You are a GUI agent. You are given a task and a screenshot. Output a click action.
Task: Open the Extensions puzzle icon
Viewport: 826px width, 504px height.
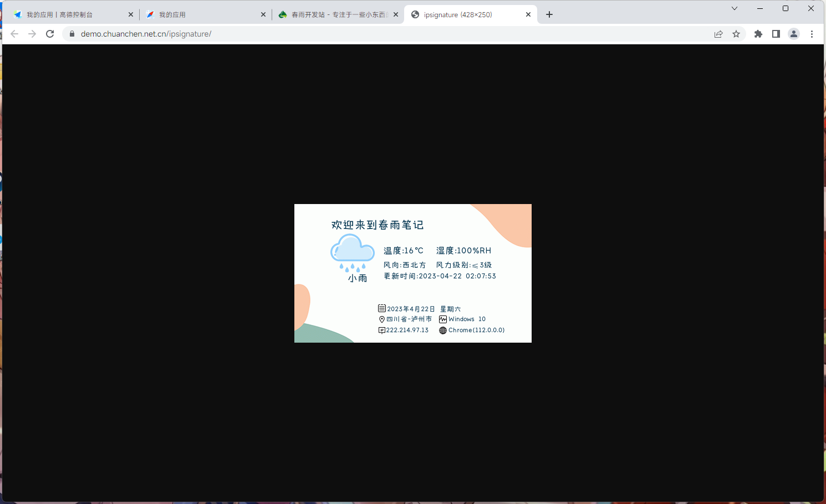pyautogui.click(x=758, y=34)
